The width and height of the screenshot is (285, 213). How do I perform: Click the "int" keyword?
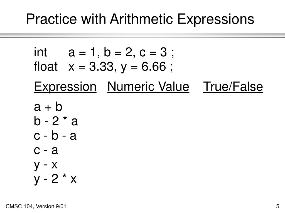click(x=41, y=52)
